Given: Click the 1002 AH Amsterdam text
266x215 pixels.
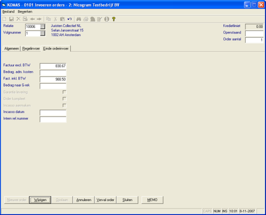Looking at the screenshot, I should pyautogui.click(x=66, y=35).
